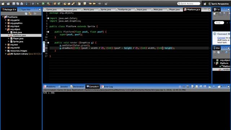Switch to the Type Hierarchy tab
Image resolution: width=231 pixels, height=130 pixels.
click(x=25, y=10)
